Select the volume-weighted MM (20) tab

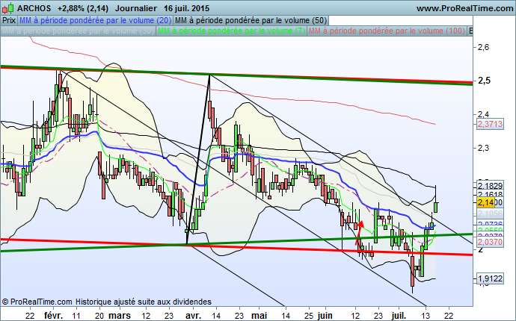(x=95, y=20)
